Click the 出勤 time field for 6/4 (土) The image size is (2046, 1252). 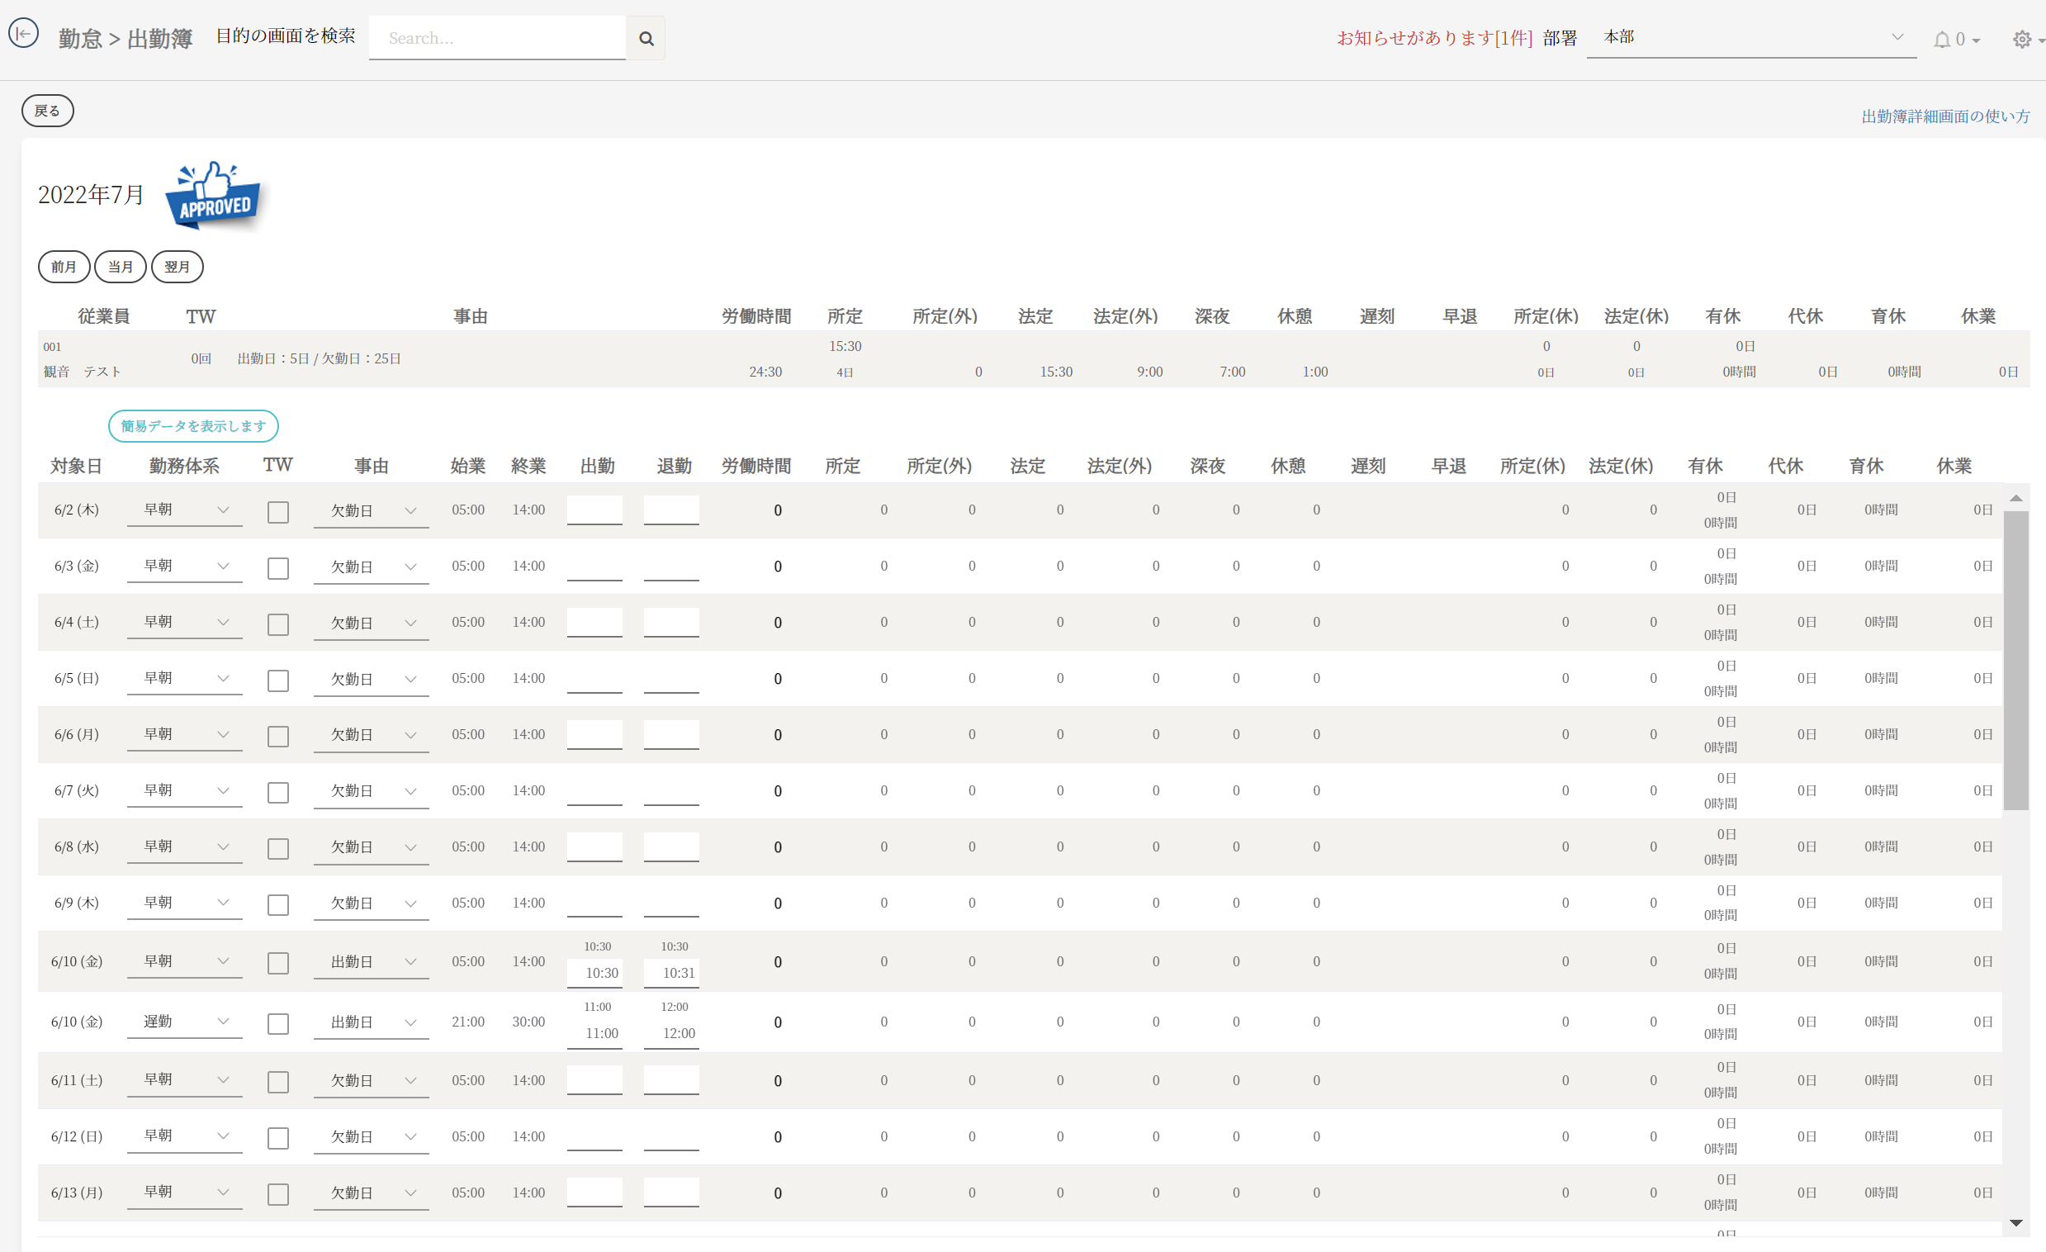tap(594, 622)
